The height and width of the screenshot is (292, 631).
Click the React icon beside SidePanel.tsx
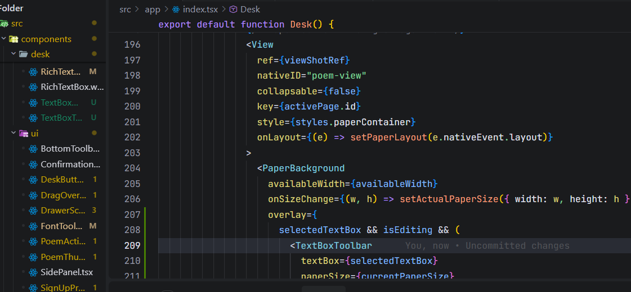coord(33,272)
